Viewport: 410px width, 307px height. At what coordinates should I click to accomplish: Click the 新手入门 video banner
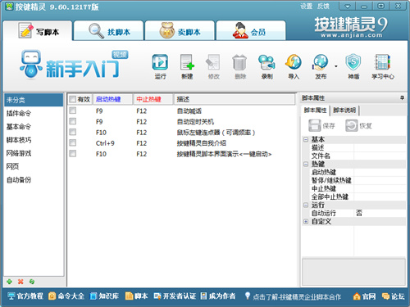click(74, 65)
